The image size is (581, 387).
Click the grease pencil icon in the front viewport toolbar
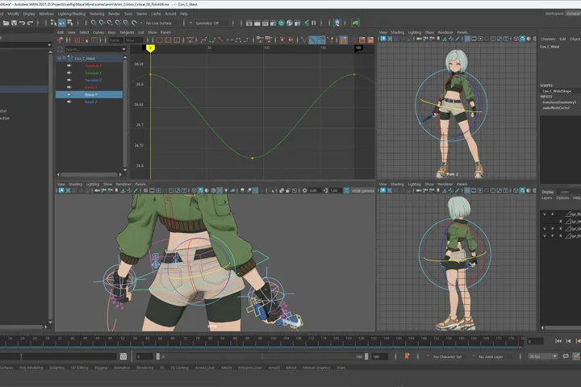(458, 39)
